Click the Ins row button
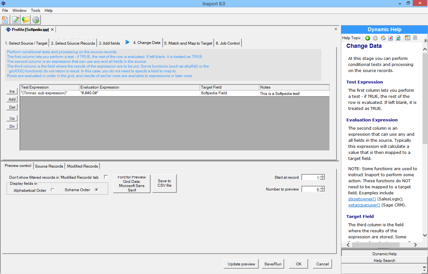428x274 pixels. 12,91
